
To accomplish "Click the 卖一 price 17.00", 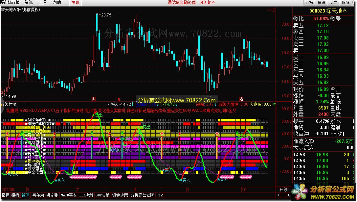I will (323, 50).
